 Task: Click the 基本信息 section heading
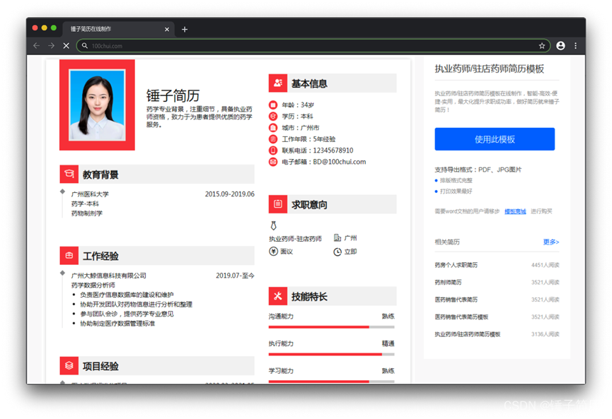pyautogui.click(x=309, y=83)
